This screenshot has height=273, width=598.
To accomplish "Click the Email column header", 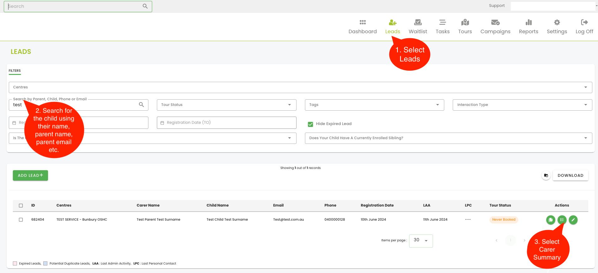I will [x=278, y=206].
